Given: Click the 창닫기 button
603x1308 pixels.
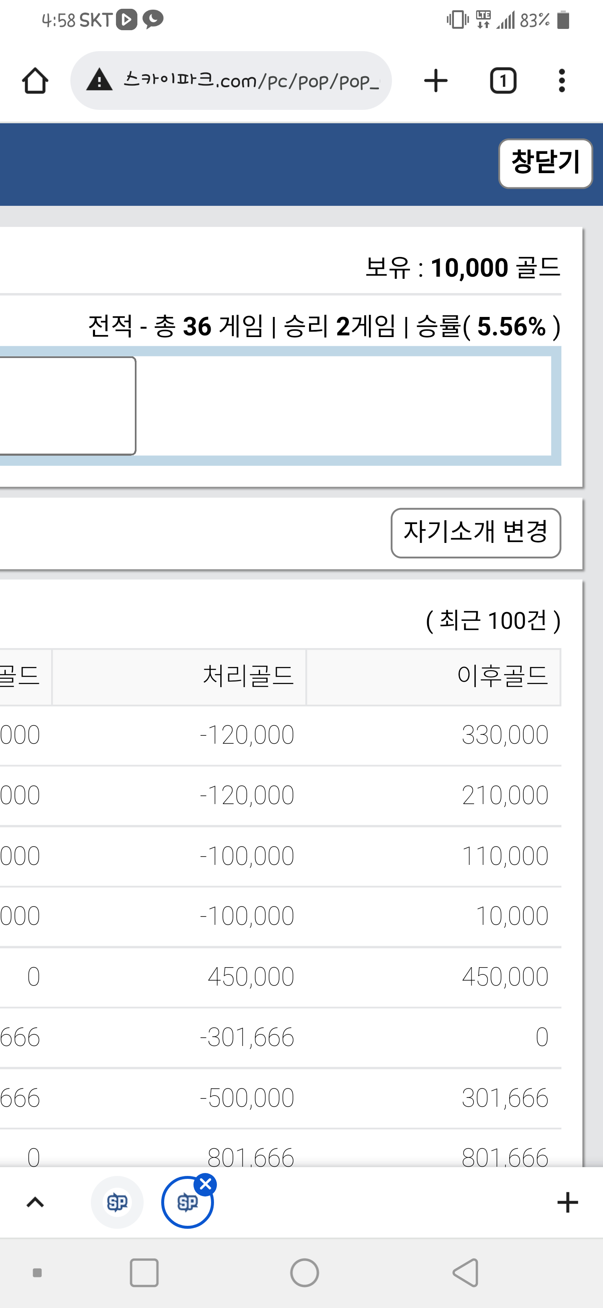Looking at the screenshot, I should 545,163.
